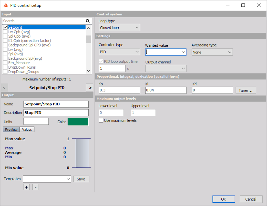Click the Save template button

81,179
